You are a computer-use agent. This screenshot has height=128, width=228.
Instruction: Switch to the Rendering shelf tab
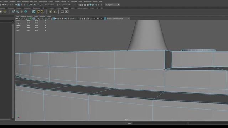point(36,8)
